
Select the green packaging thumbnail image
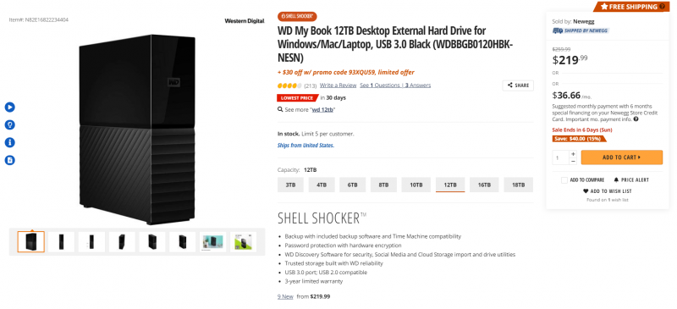[243, 242]
